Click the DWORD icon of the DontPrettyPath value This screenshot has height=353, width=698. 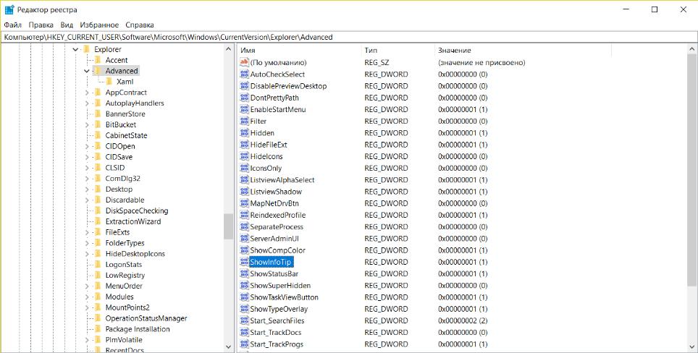tap(244, 98)
